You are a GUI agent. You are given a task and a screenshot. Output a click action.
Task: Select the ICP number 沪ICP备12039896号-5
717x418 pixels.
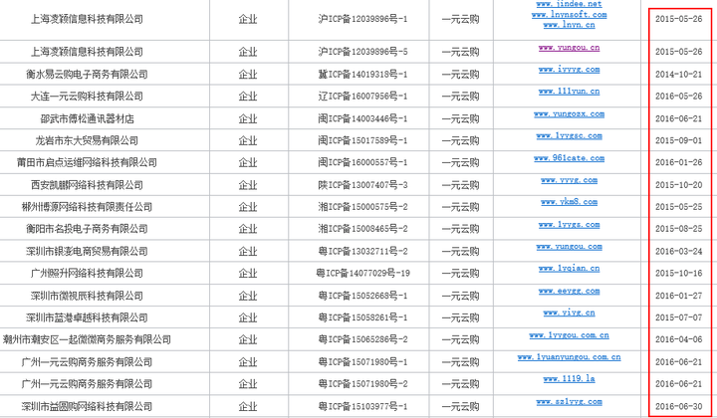point(362,52)
